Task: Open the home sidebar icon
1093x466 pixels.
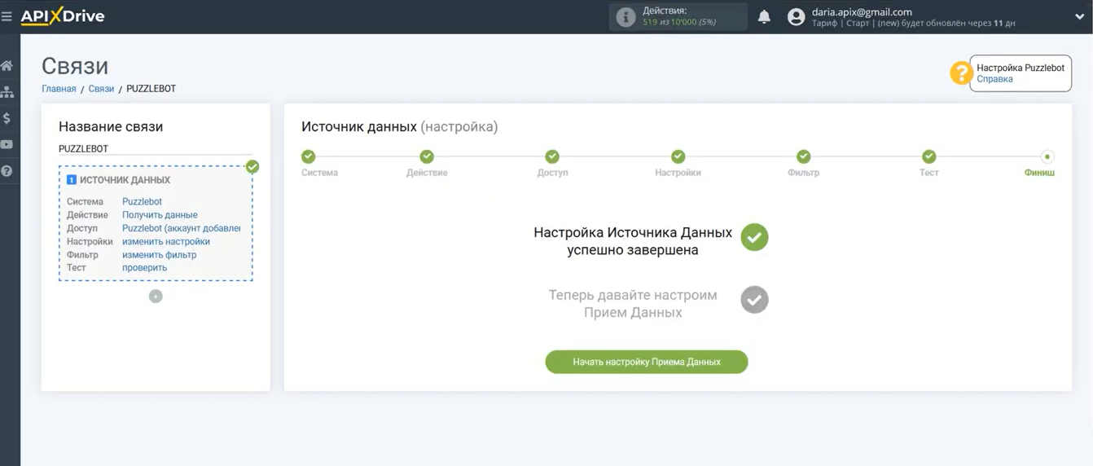Action: [x=7, y=65]
